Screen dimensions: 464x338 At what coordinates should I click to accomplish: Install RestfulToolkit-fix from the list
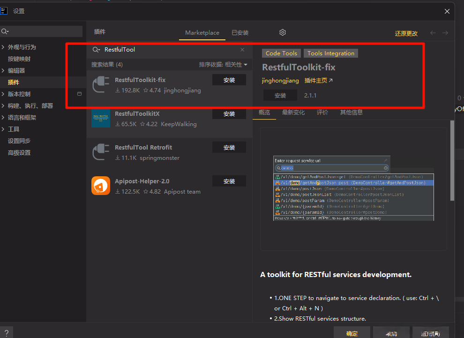coord(229,80)
